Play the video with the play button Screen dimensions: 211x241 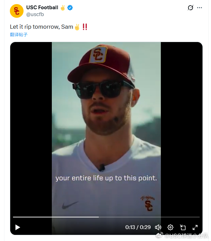[x=18, y=227]
